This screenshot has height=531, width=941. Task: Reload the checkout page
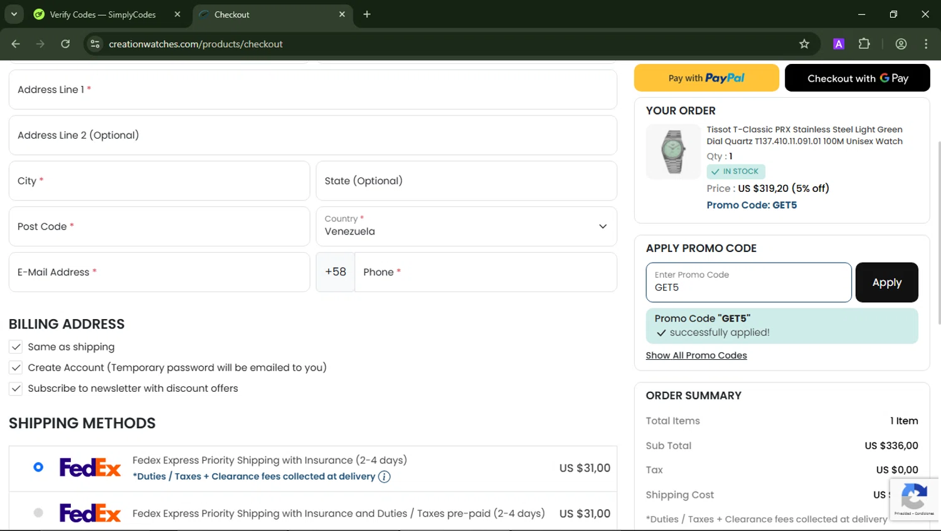coord(65,44)
